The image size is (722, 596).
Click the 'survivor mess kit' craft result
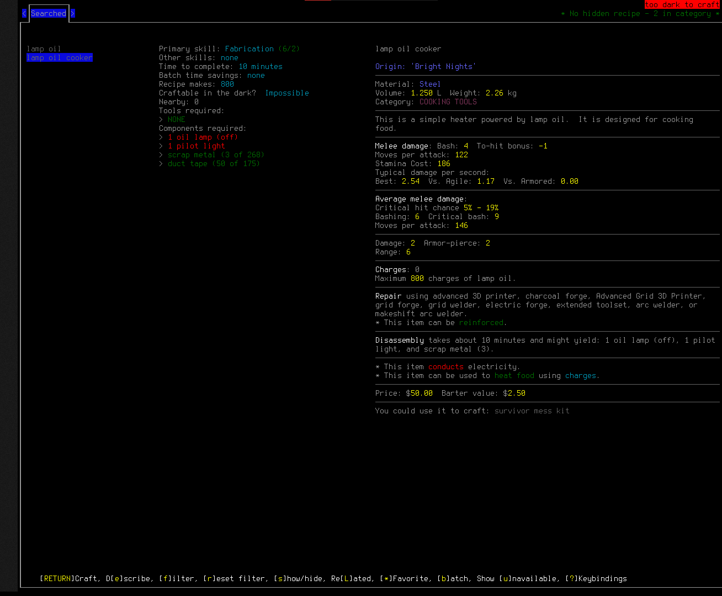[532, 411]
